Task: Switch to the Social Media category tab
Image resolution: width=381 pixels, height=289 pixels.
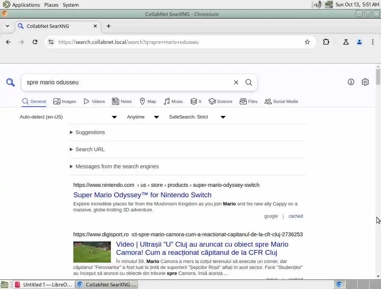Action: click(281, 101)
